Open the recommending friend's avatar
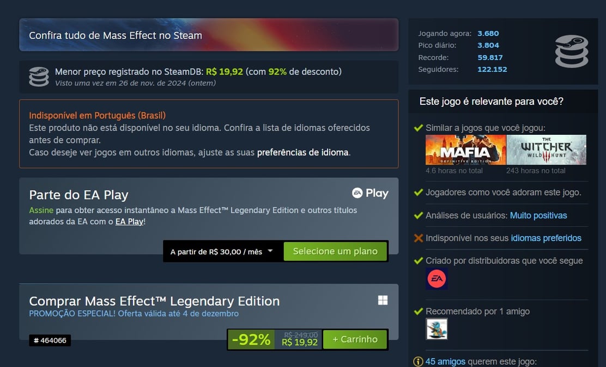This screenshot has width=606, height=367. pos(437,329)
